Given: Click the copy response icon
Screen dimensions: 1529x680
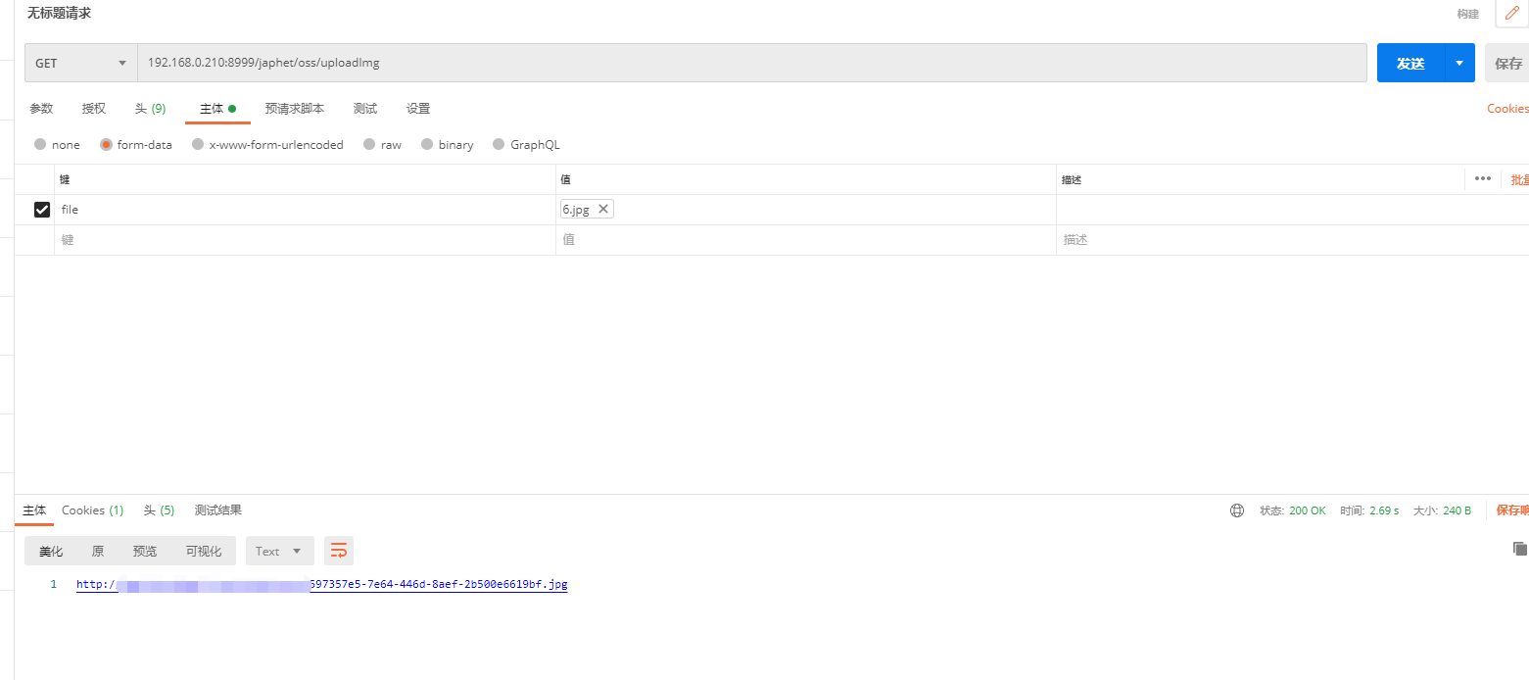Looking at the screenshot, I should [x=1519, y=549].
